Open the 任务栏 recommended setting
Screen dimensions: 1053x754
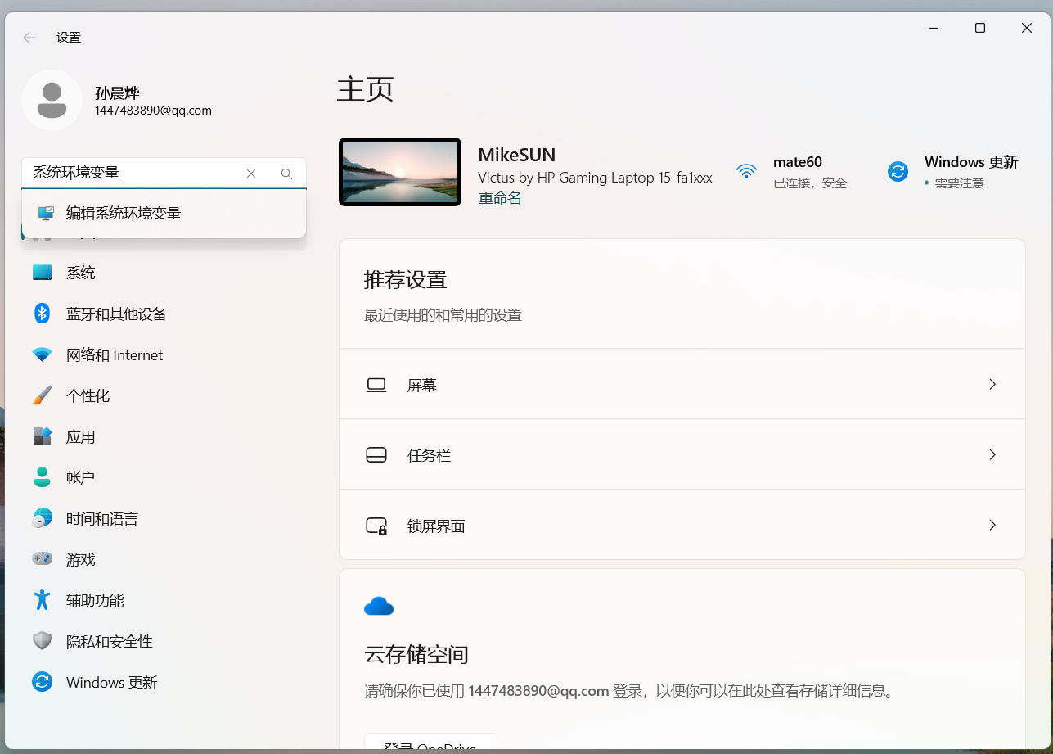tap(682, 455)
